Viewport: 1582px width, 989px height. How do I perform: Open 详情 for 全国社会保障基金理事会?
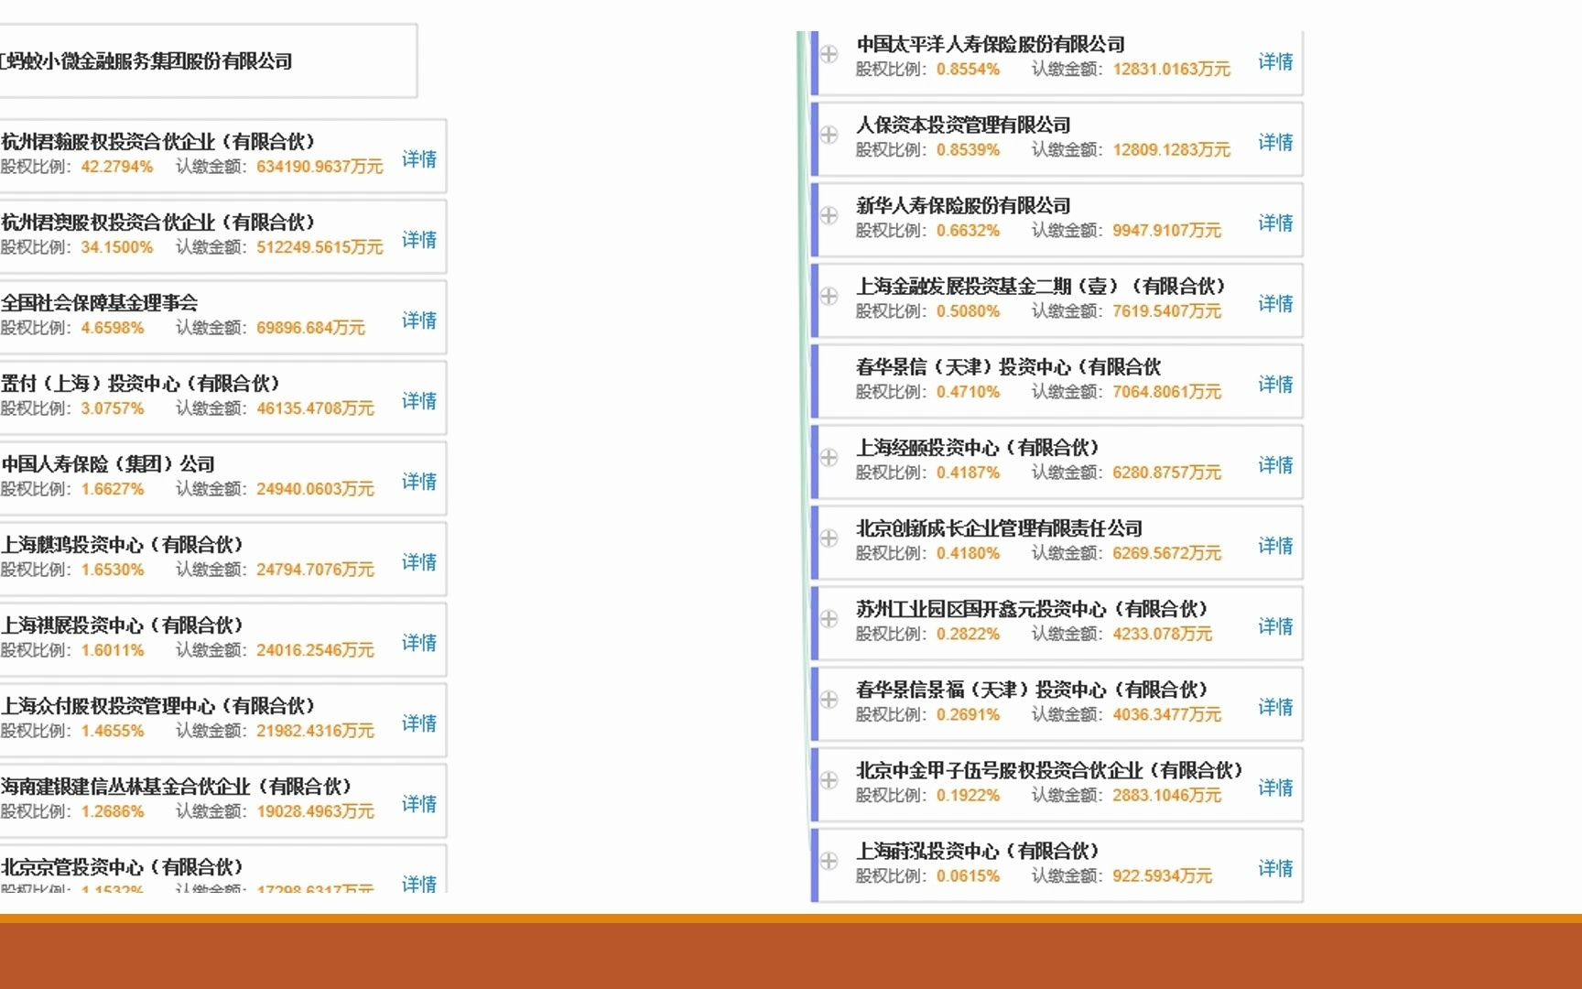[x=419, y=321]
